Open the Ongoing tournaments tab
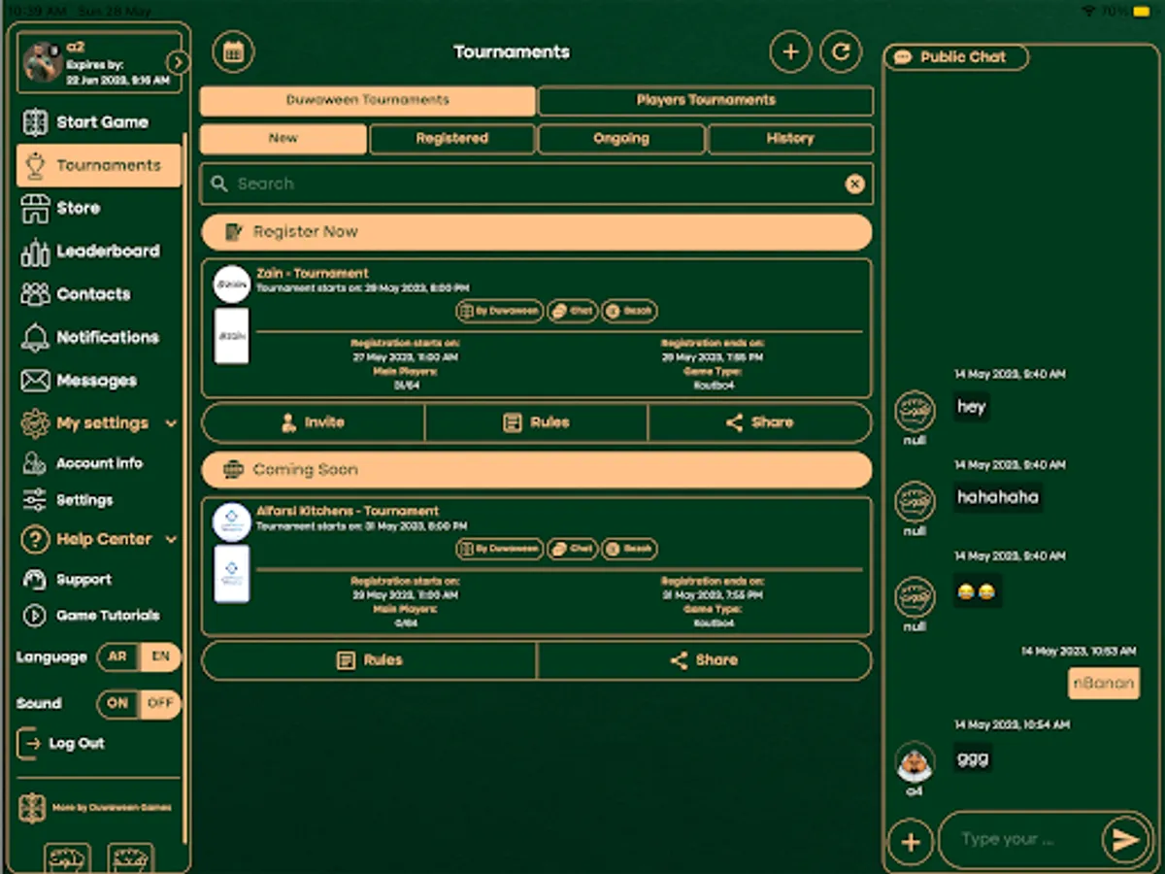Viewport: 1165px width, 874px height. (621, 139)
